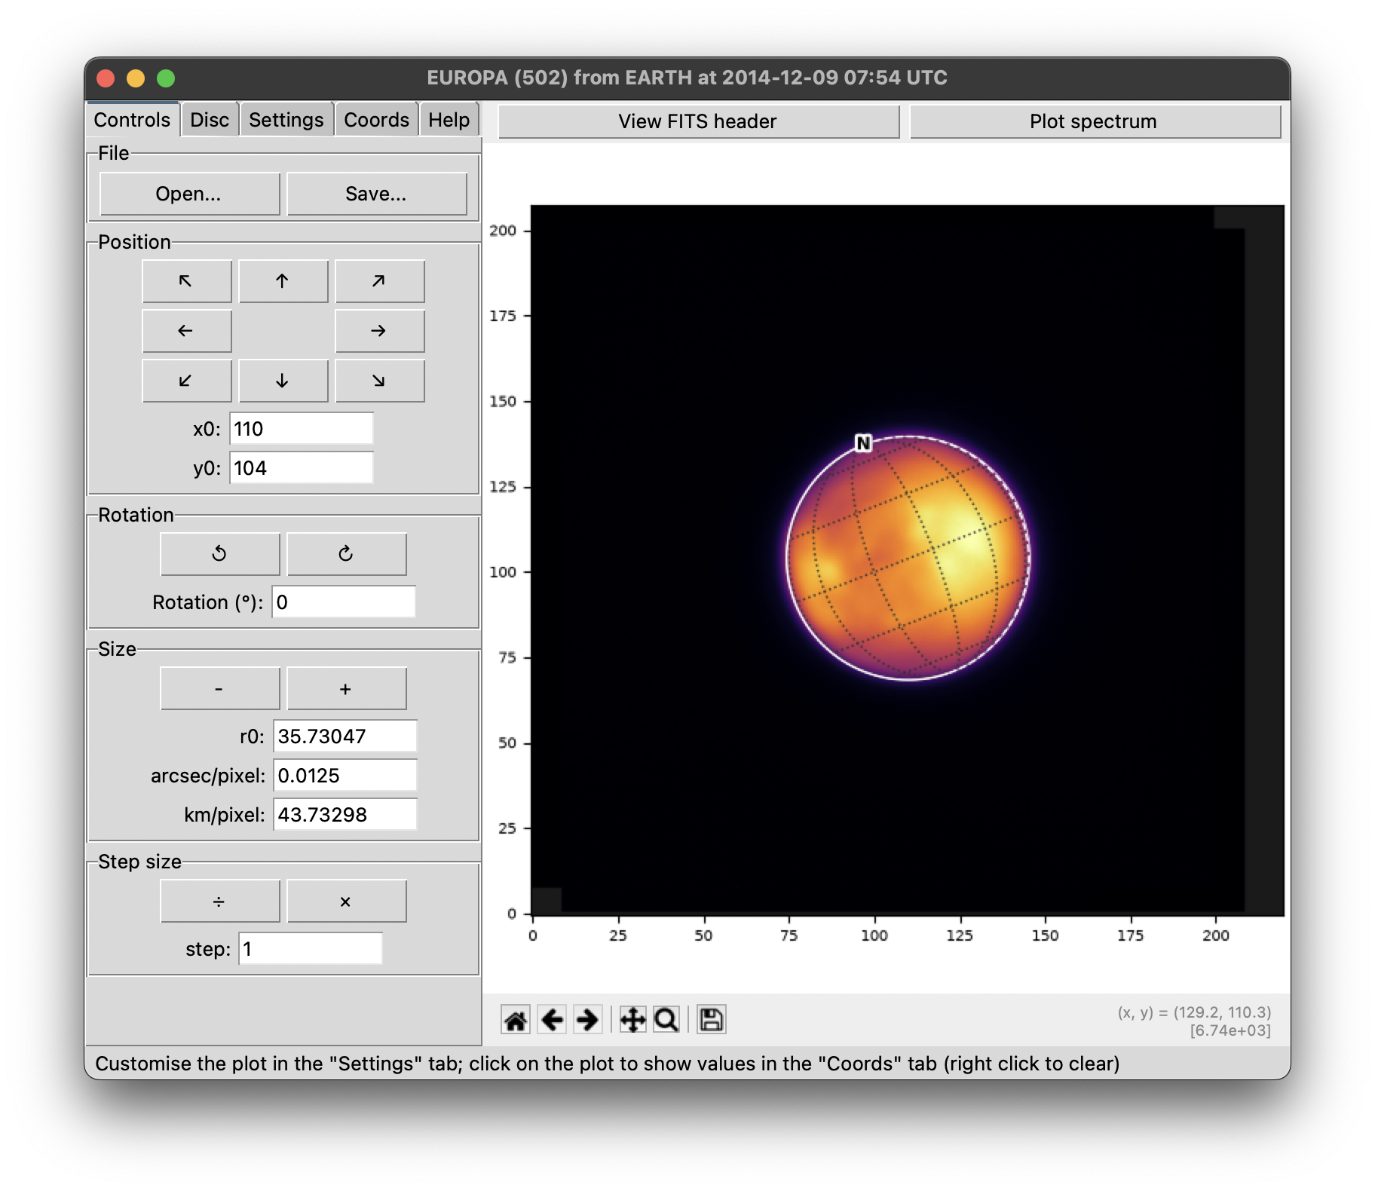Click the step value input field
The width and height of the screenshot is (1375, 1191).
coord(311,949)
